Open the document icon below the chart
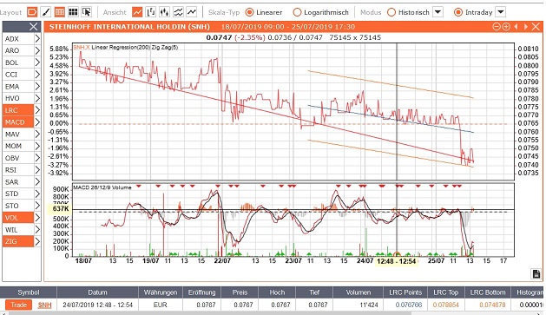The height and width of the screenshot is (315, 546). tap(536, 274)
